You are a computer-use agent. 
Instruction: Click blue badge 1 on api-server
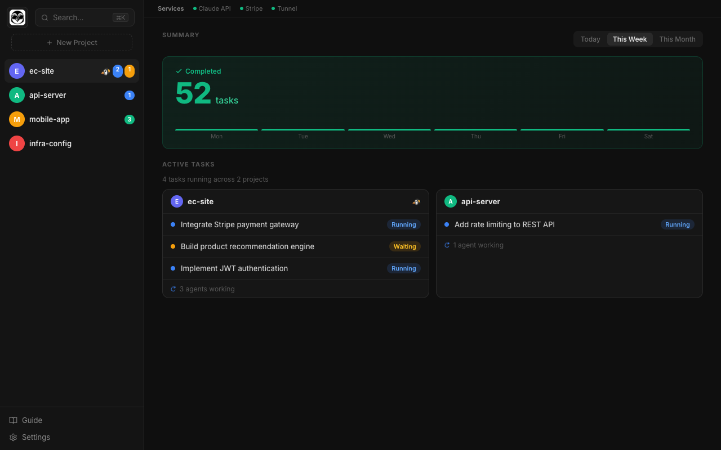point(130,95)
